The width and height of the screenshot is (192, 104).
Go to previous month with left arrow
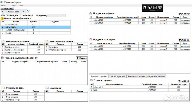point(3,12)
